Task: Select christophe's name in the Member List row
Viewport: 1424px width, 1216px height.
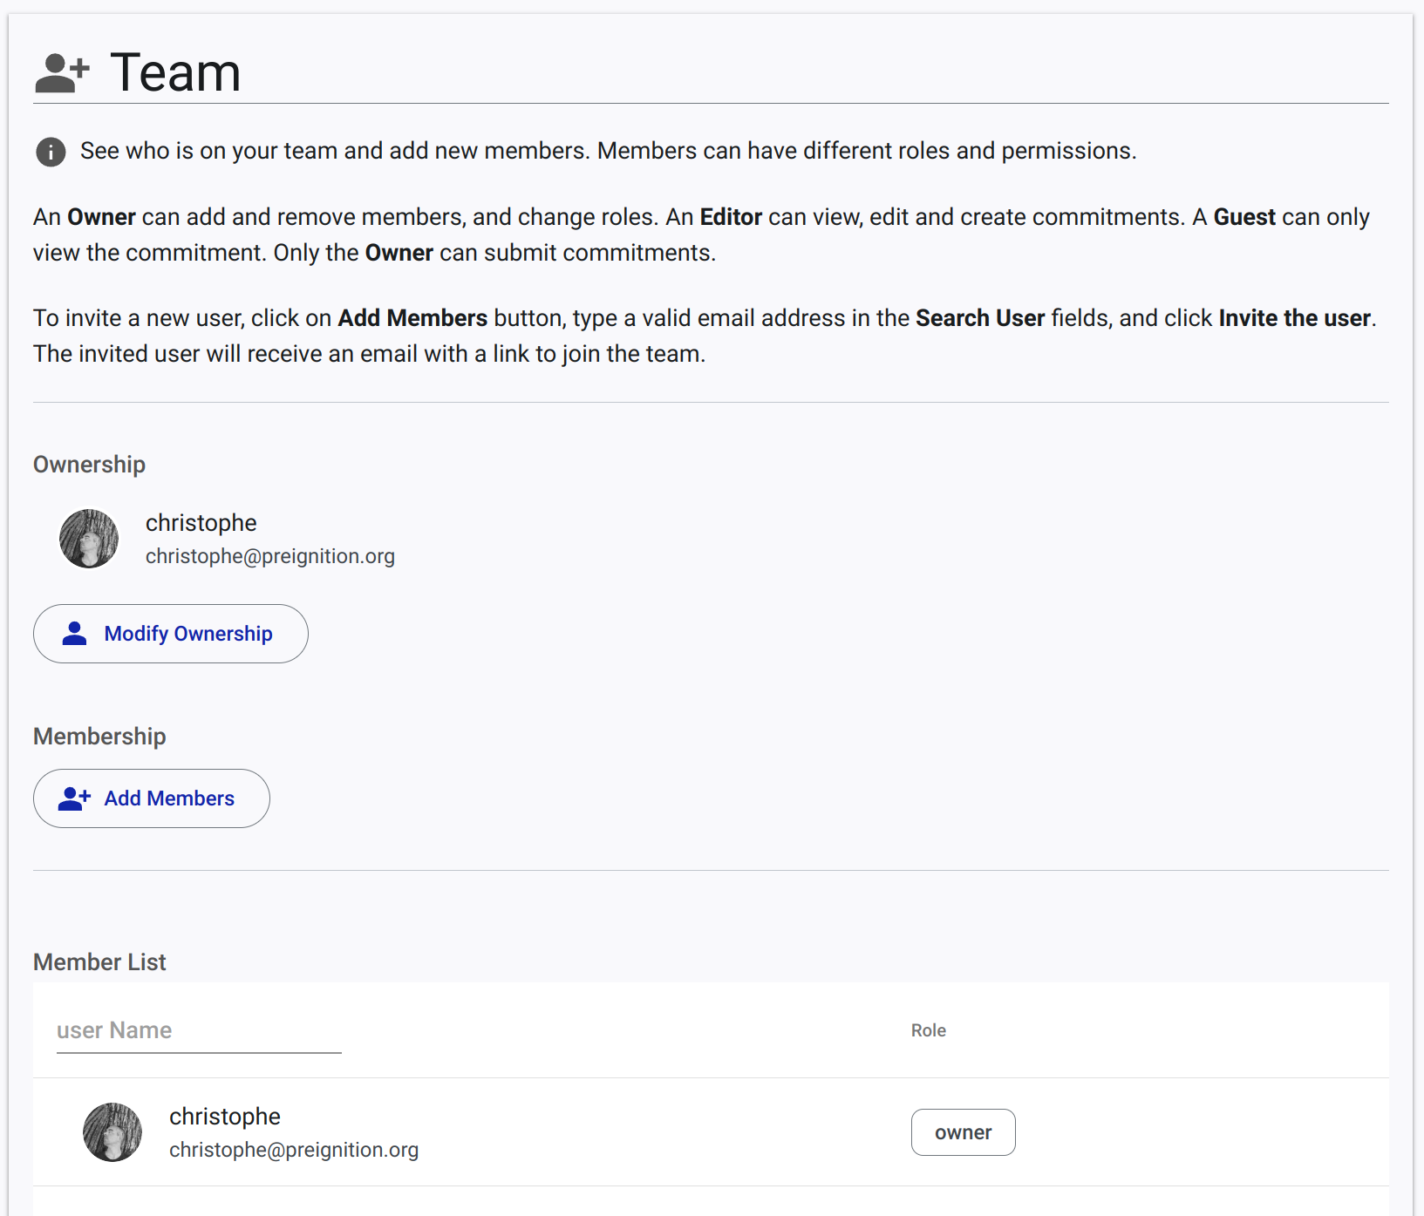Action: point(225,1117)
